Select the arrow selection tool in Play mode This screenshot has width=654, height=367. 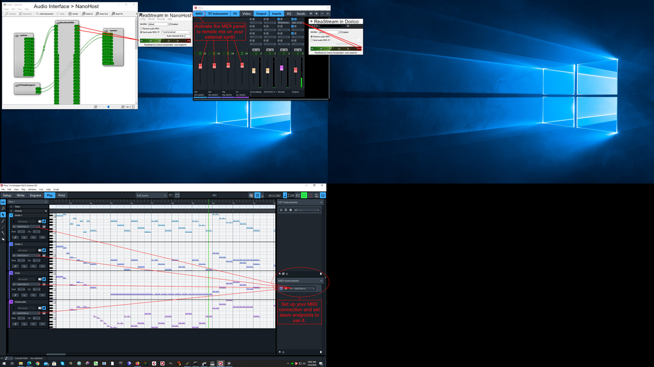click(x=3, y=215)
